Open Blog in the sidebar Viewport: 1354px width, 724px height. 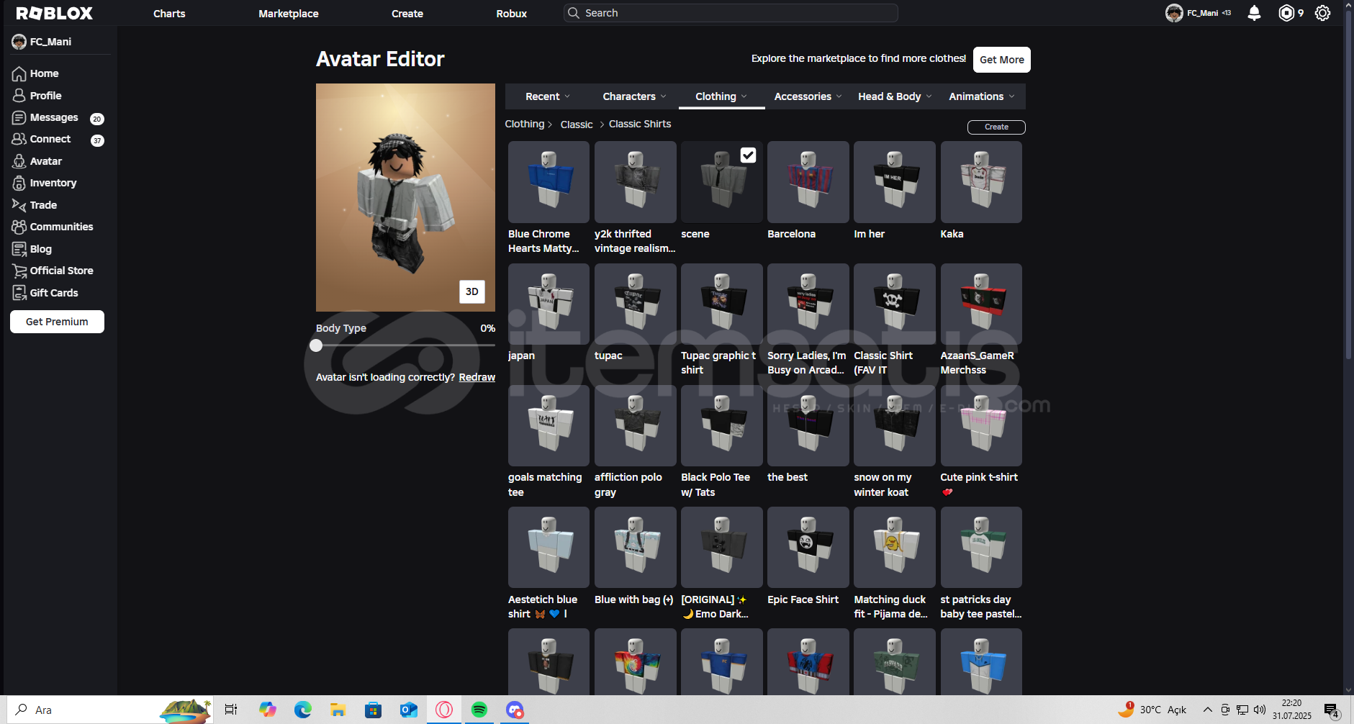coord(32,249)
